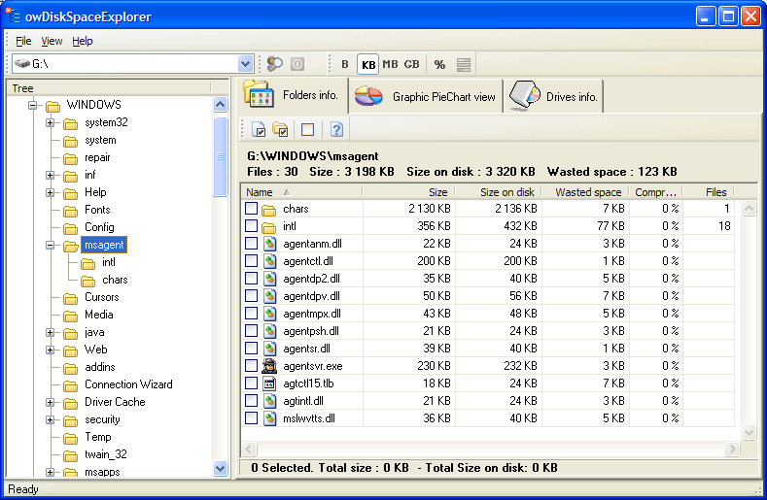The width and height of the screenshot is (767, 500).
Task: Open the G:\ drive dropdown
Action: click(x=245, y=64)
